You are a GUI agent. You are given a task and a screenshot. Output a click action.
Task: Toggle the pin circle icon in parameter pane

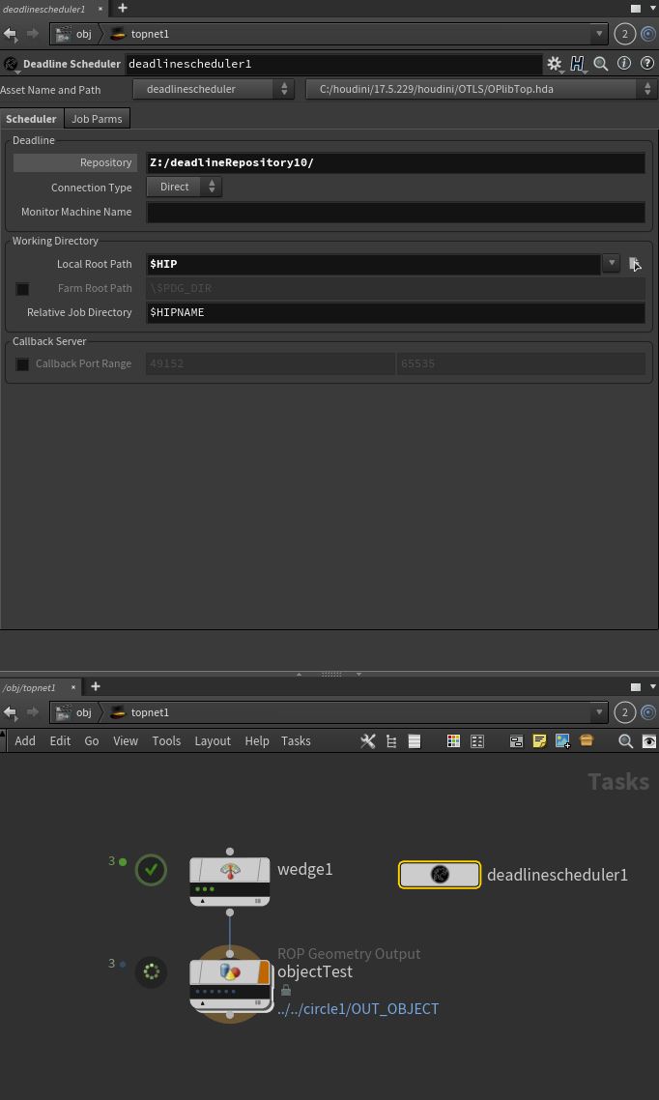coord(647,33)
